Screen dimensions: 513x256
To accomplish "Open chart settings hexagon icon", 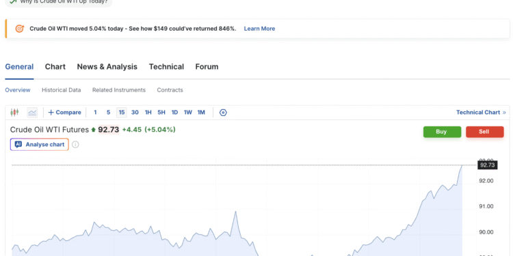I will pos(223,113).
